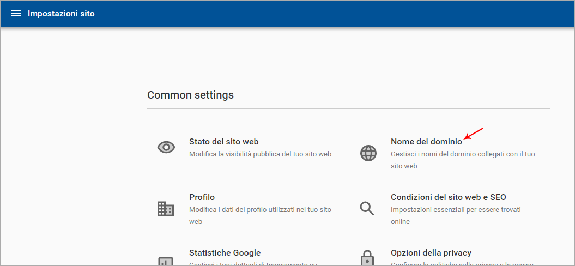The width and height of the screenshot is (575, 266).
Task: Click the text 'Impostazioni essenziali per essere trovati'
Action: (x=456, y=210)
